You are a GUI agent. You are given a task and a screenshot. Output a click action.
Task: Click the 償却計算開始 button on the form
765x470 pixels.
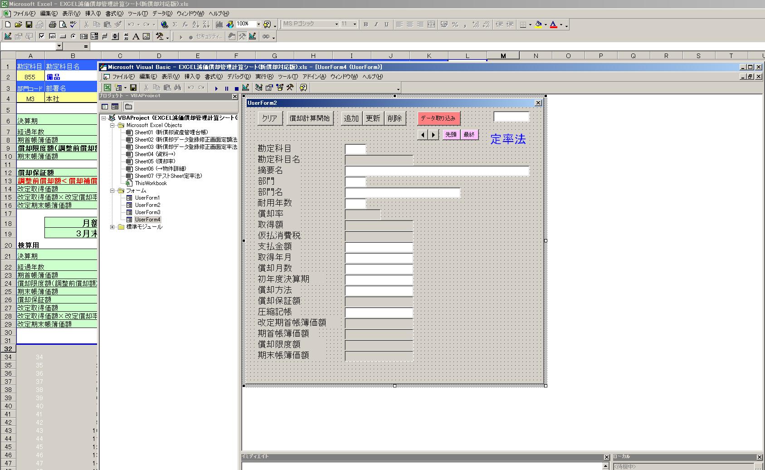(310, 118)
